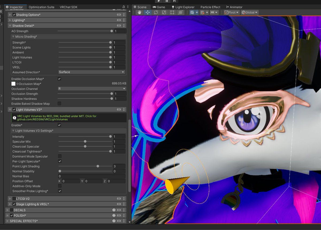Expand the DECALS section
The image size is (321, 230).
tap(7, 210)
